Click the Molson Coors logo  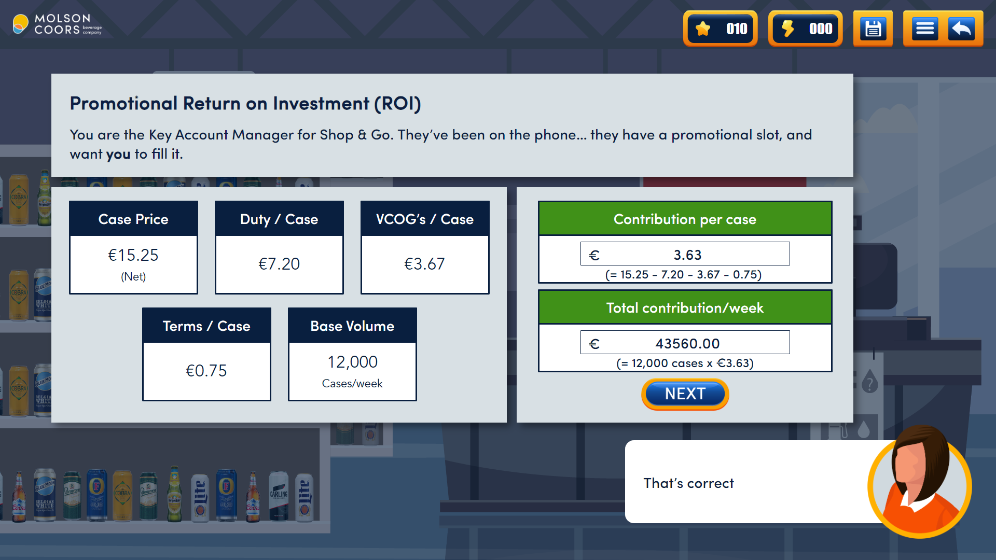pos(57,24)
